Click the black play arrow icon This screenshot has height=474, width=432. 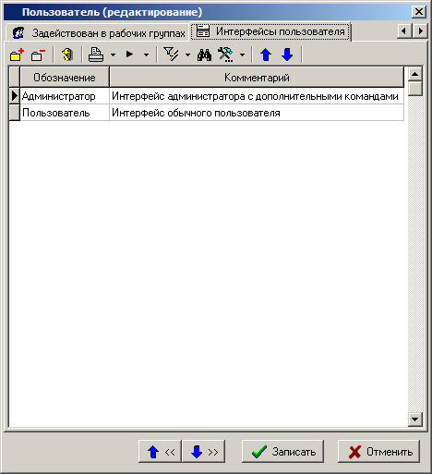pos(129,55)
